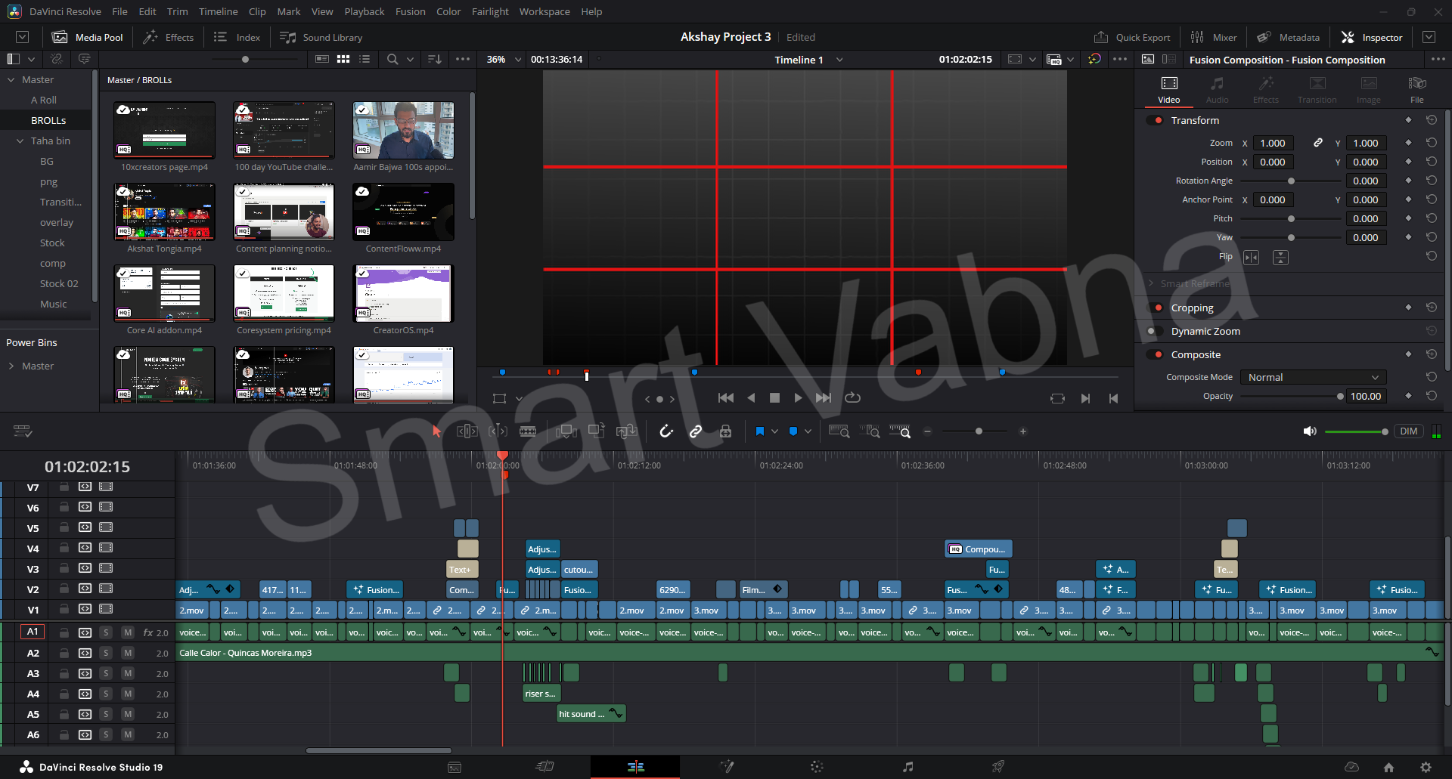Image resolution: width=1452 pixels, height=779 pixels.
Task: Lock video track V7
Action: [64, 487]
